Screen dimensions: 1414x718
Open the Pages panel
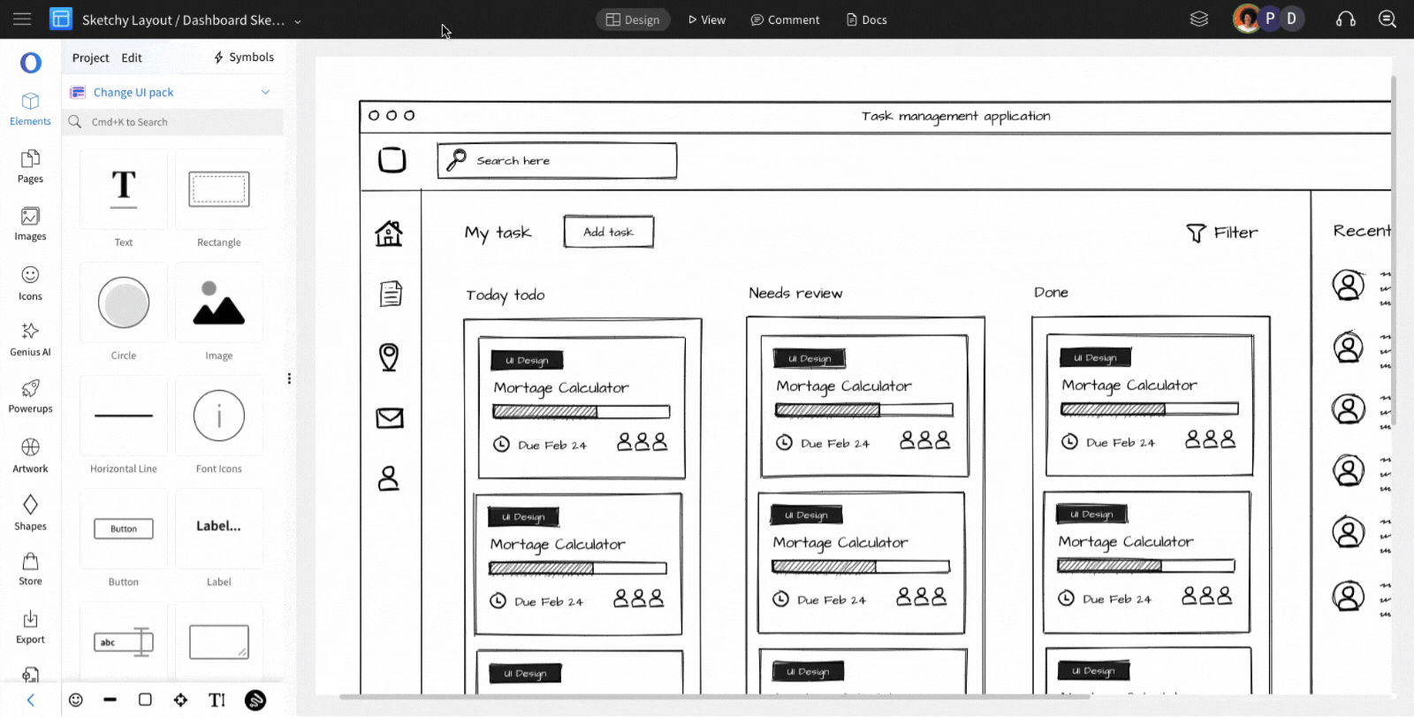(30, 166)
